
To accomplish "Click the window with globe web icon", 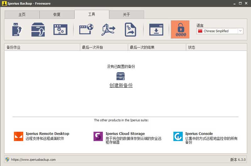I will [x=86, y=29].
